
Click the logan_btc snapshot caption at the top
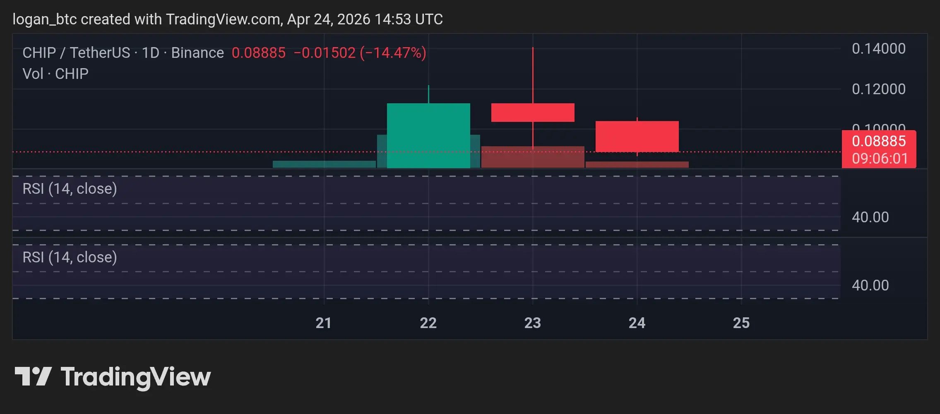[x=228, y=19]
